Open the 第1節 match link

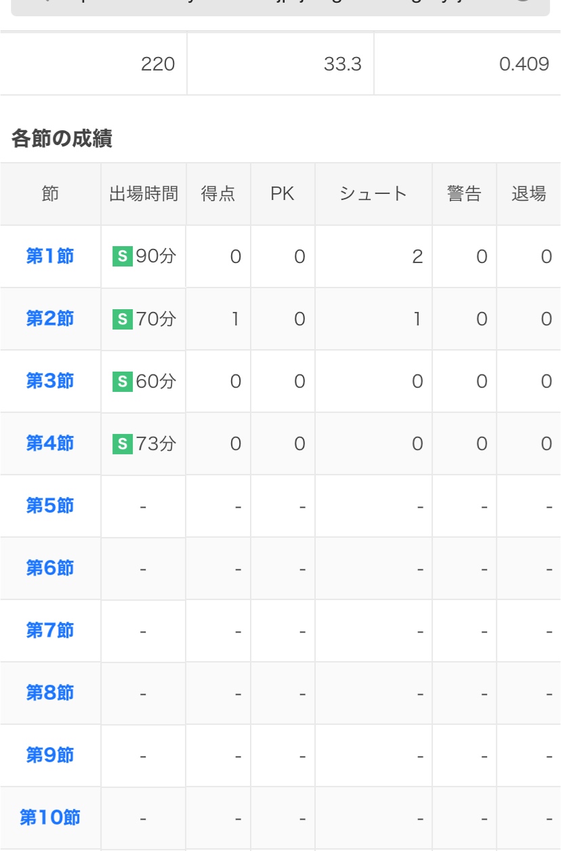[50, 256]
